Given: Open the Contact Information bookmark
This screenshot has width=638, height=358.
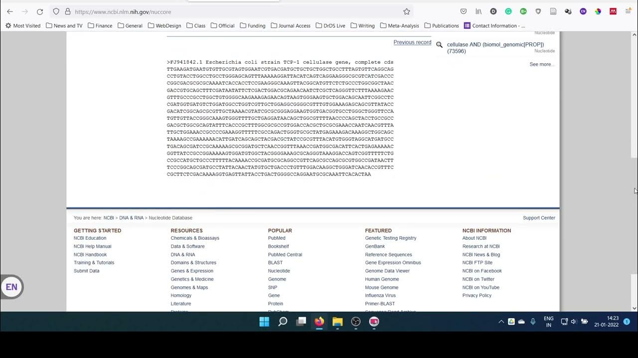Looking at the screenshot, I should pyautogui.click(x=494, y=26).
